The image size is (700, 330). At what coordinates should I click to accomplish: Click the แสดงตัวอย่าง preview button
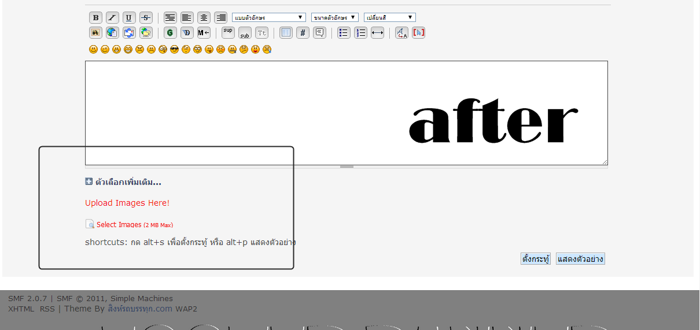click(x=580, y=259)
